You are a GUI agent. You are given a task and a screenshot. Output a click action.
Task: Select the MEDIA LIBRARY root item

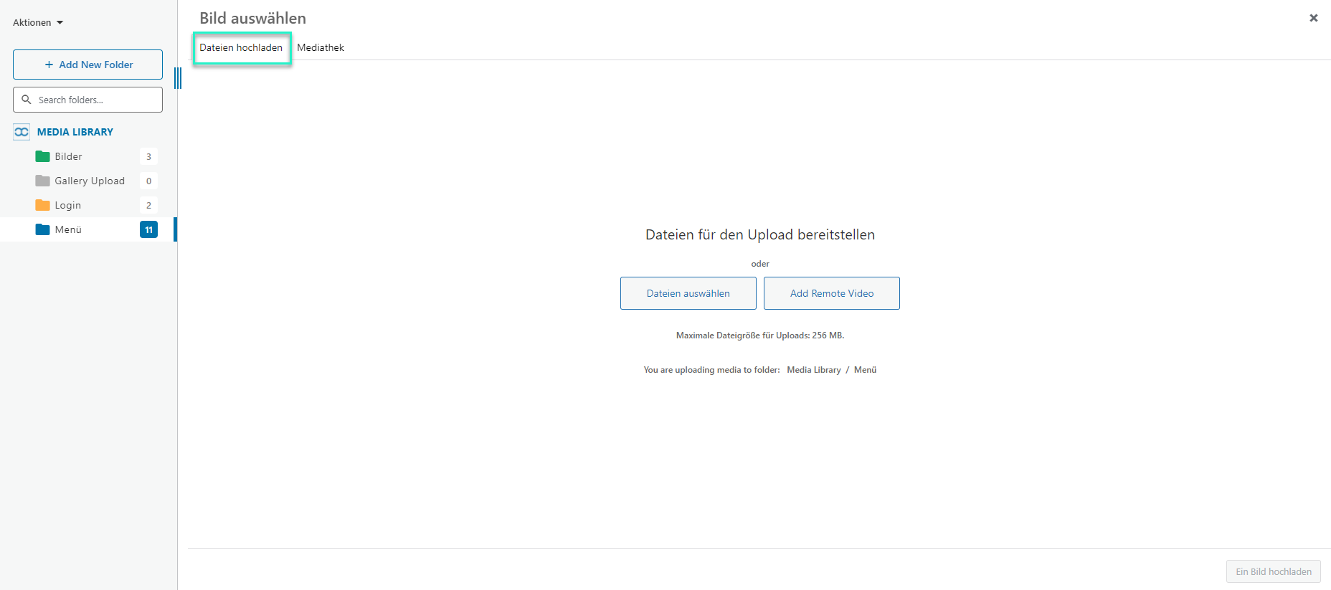pyautogui.click(x=75, y=132)
